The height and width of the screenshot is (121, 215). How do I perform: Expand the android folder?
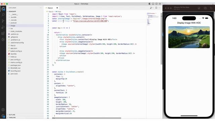click(x=13, y=23)
